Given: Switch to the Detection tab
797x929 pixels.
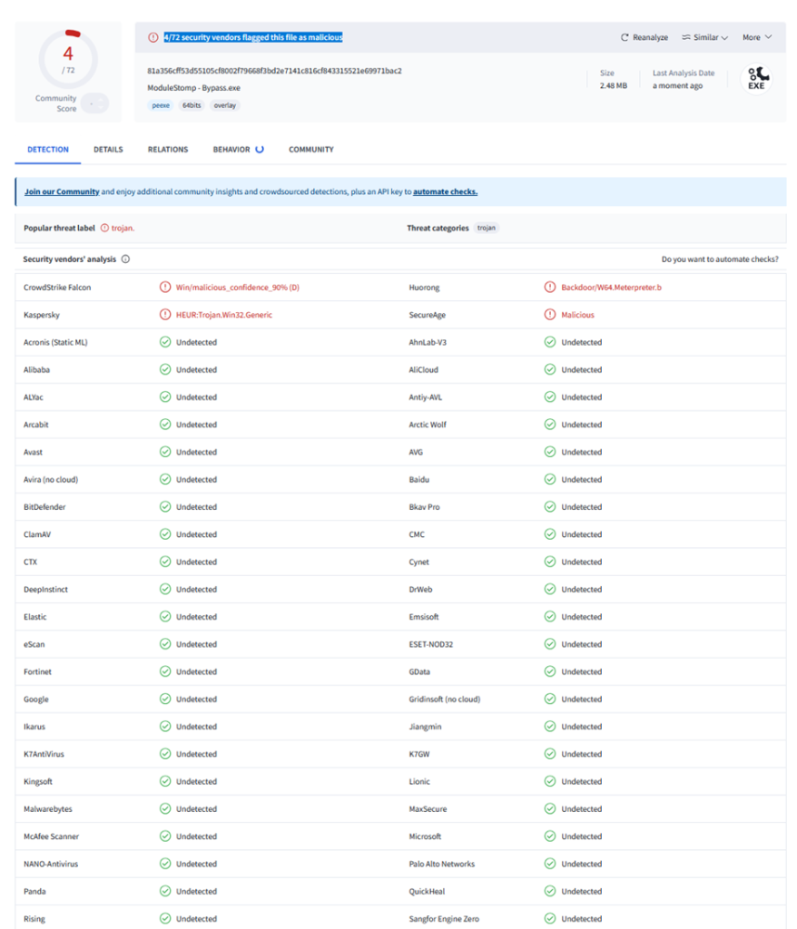Looking at the screenshot, I should (x=48, y=150).
